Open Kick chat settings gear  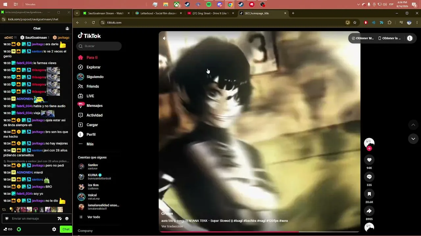click(x=54, y=229)
